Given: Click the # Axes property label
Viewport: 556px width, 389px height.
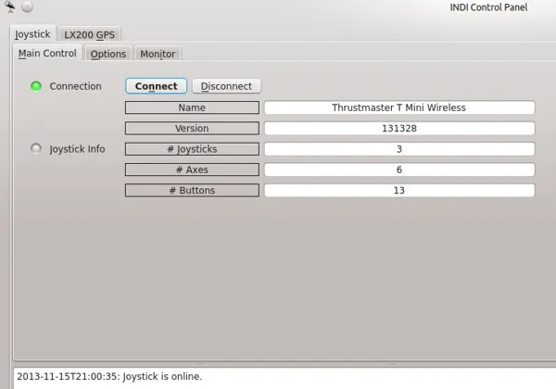Looking at the screenshot, I should click(x=192, y=169).
